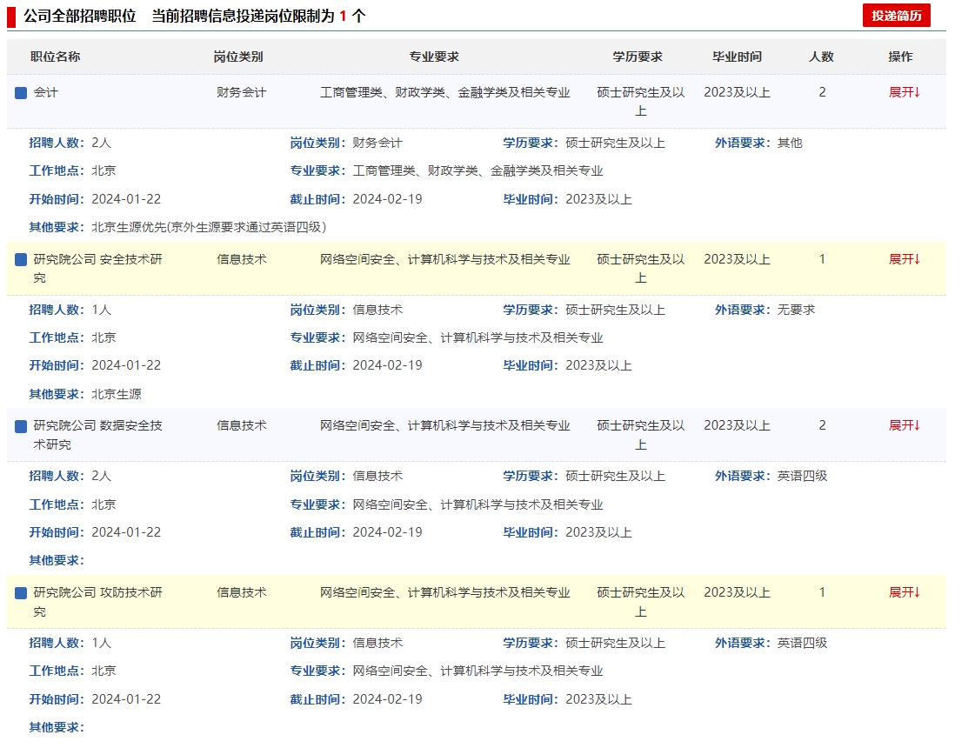Check the box for 数据安全技术研究 position
Screen dimensions: 975x748
pyautogui.click(x=21, y=426)
